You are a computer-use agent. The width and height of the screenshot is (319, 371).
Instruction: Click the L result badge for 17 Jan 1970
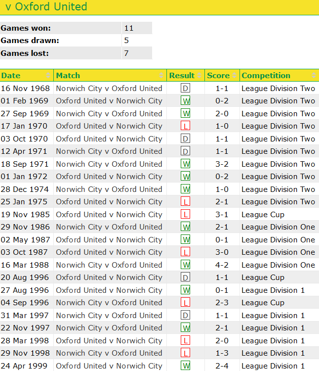pyautogui.click(x=186, y=126)
